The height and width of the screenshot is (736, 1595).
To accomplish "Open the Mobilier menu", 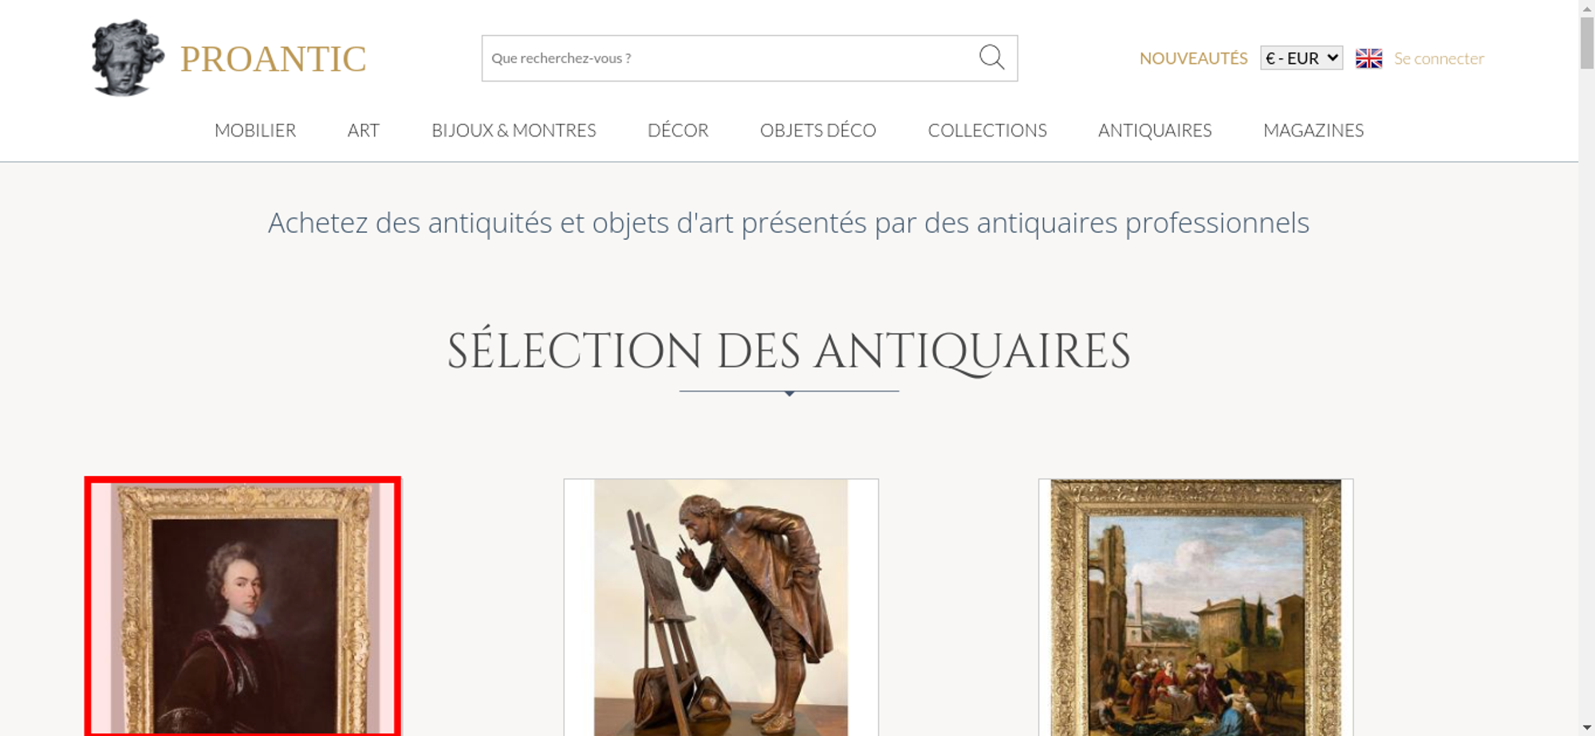I will pyautogui.click(x=255, y=130).
